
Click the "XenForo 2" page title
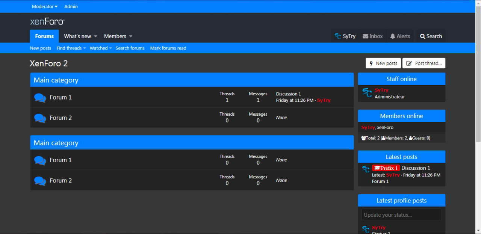coord(49,63)
